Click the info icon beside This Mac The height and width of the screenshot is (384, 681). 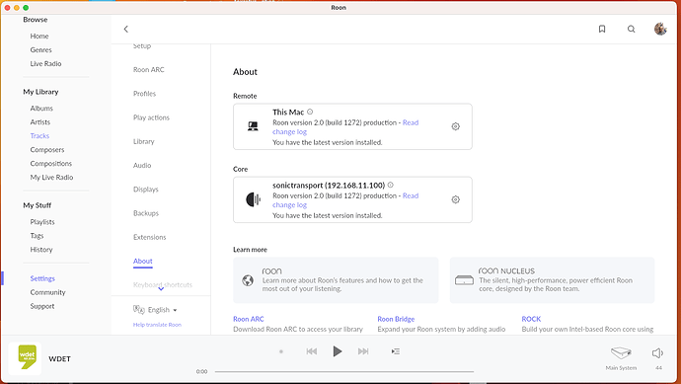(310, 112)
